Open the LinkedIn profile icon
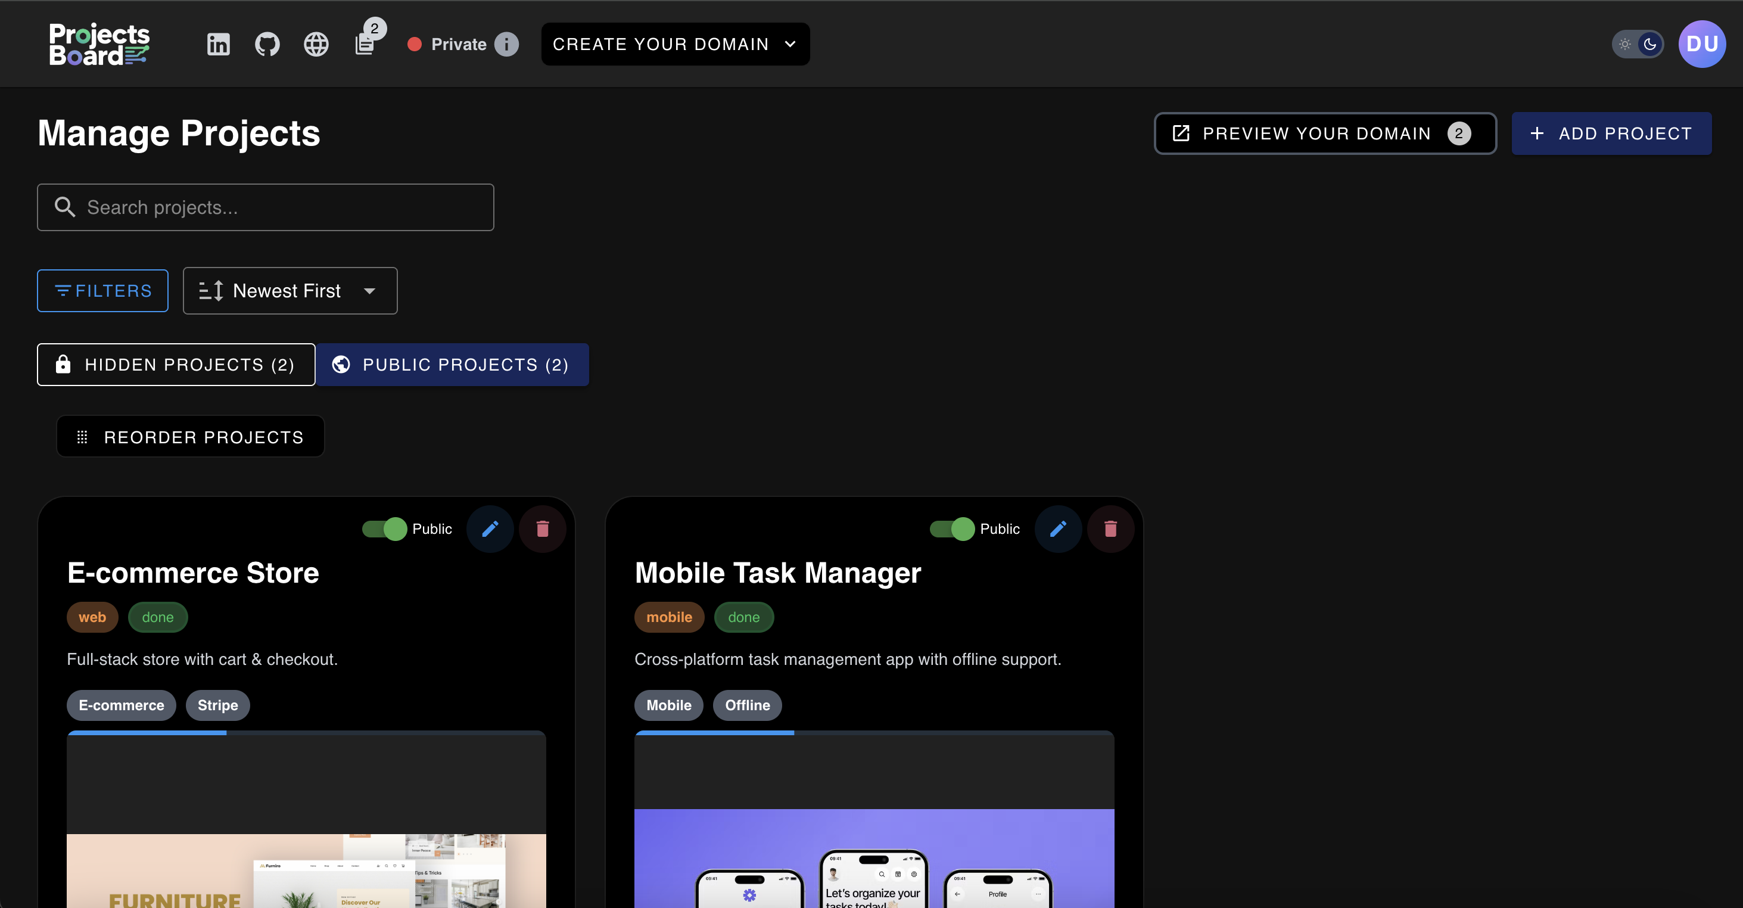 [218, 44]
